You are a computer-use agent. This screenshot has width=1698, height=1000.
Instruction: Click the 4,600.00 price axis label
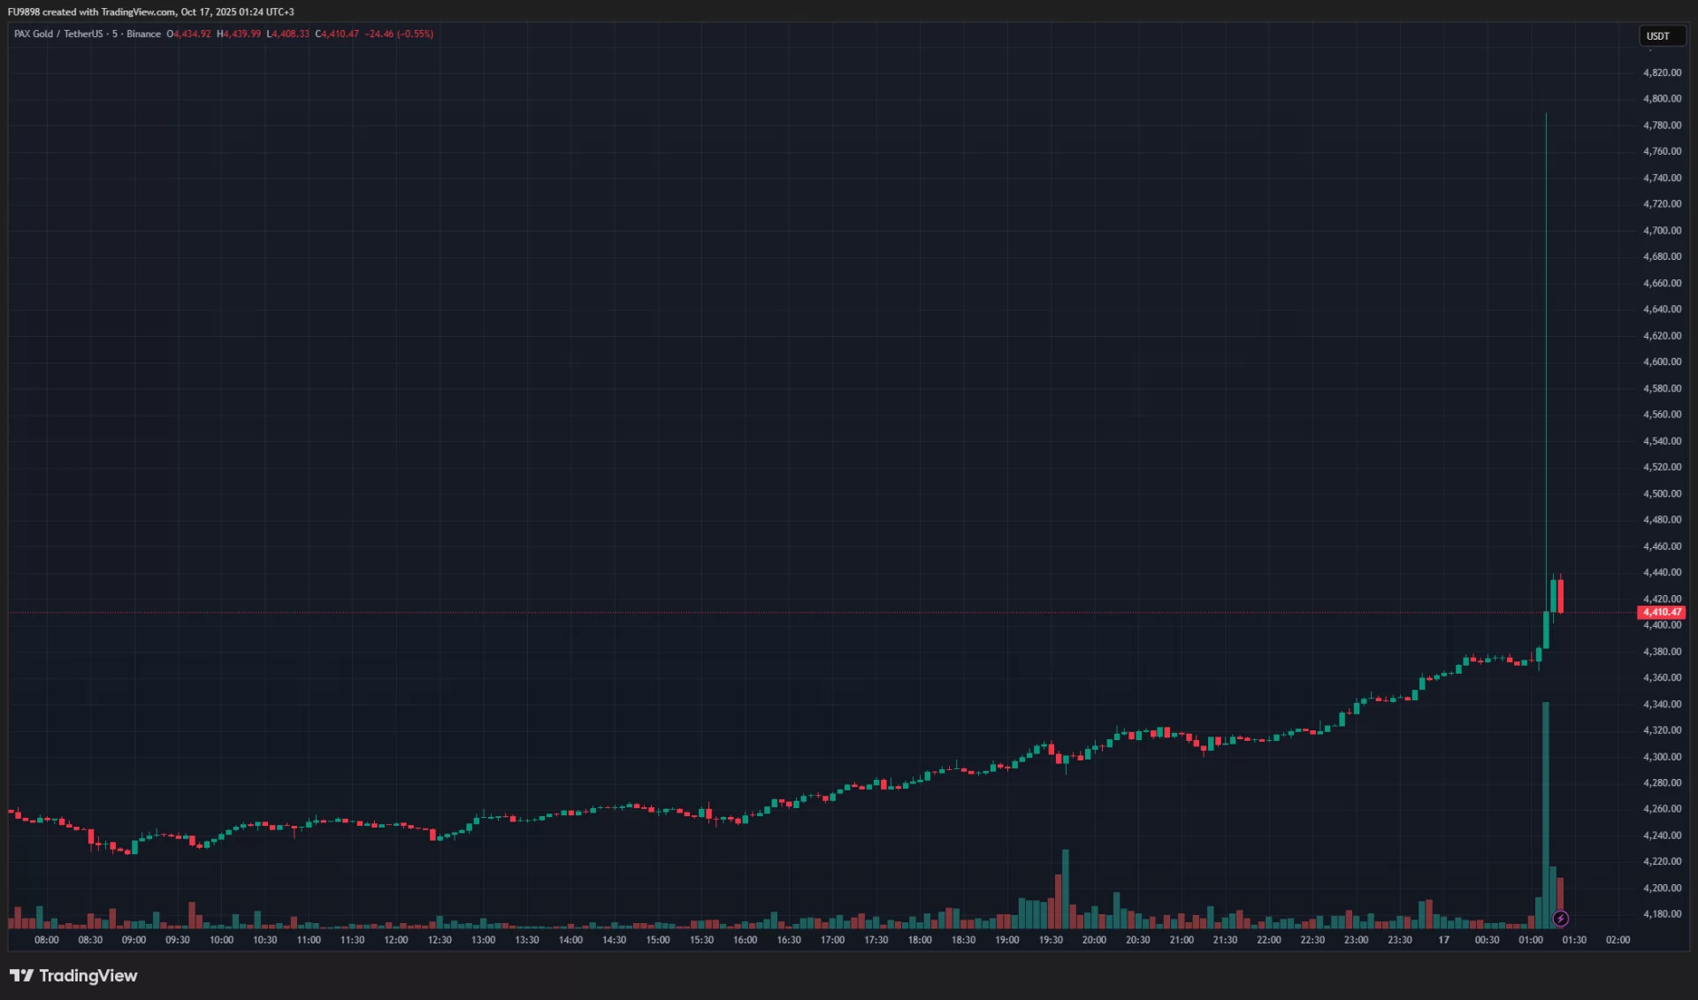(x=1662, y=362)
